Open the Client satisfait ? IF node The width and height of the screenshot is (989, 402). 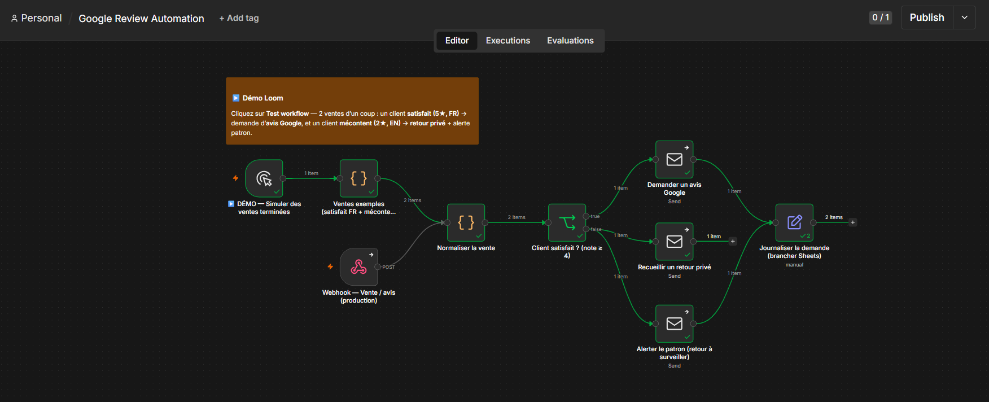[567, 222]
